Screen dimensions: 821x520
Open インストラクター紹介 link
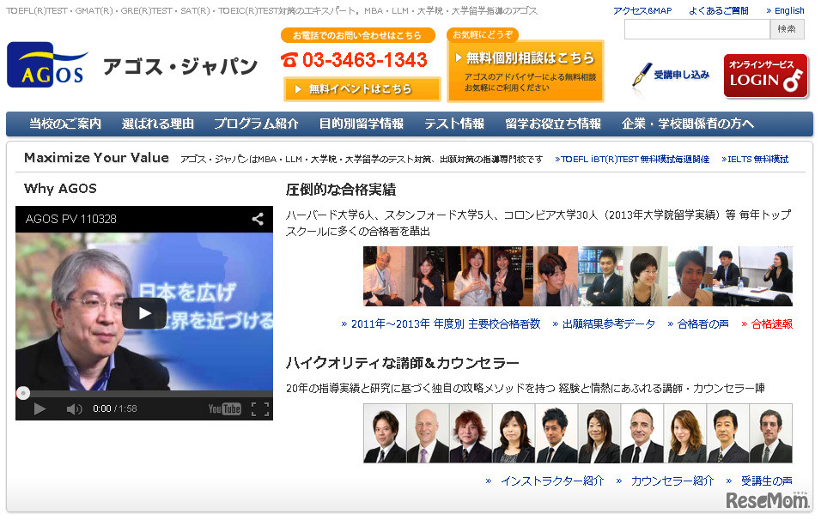tap(545, 481)
